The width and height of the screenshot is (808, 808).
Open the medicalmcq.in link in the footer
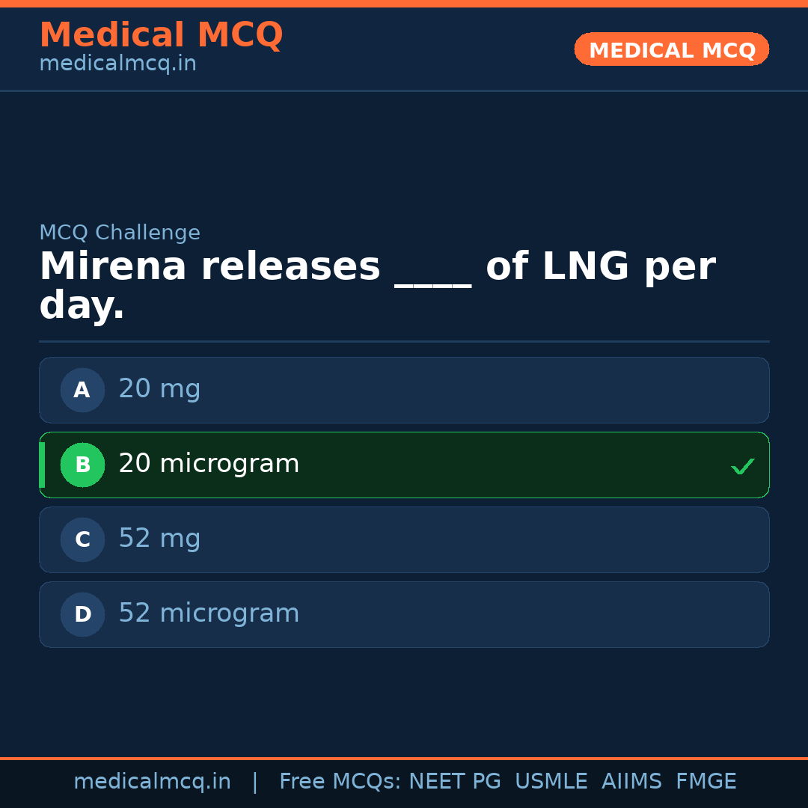click(x=152, y=782)
